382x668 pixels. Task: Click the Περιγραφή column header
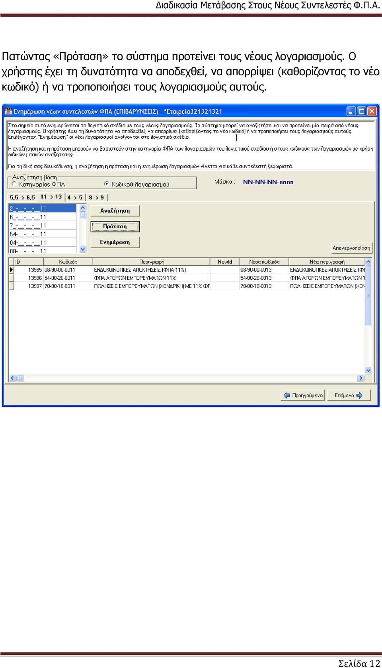pos(152,262)
